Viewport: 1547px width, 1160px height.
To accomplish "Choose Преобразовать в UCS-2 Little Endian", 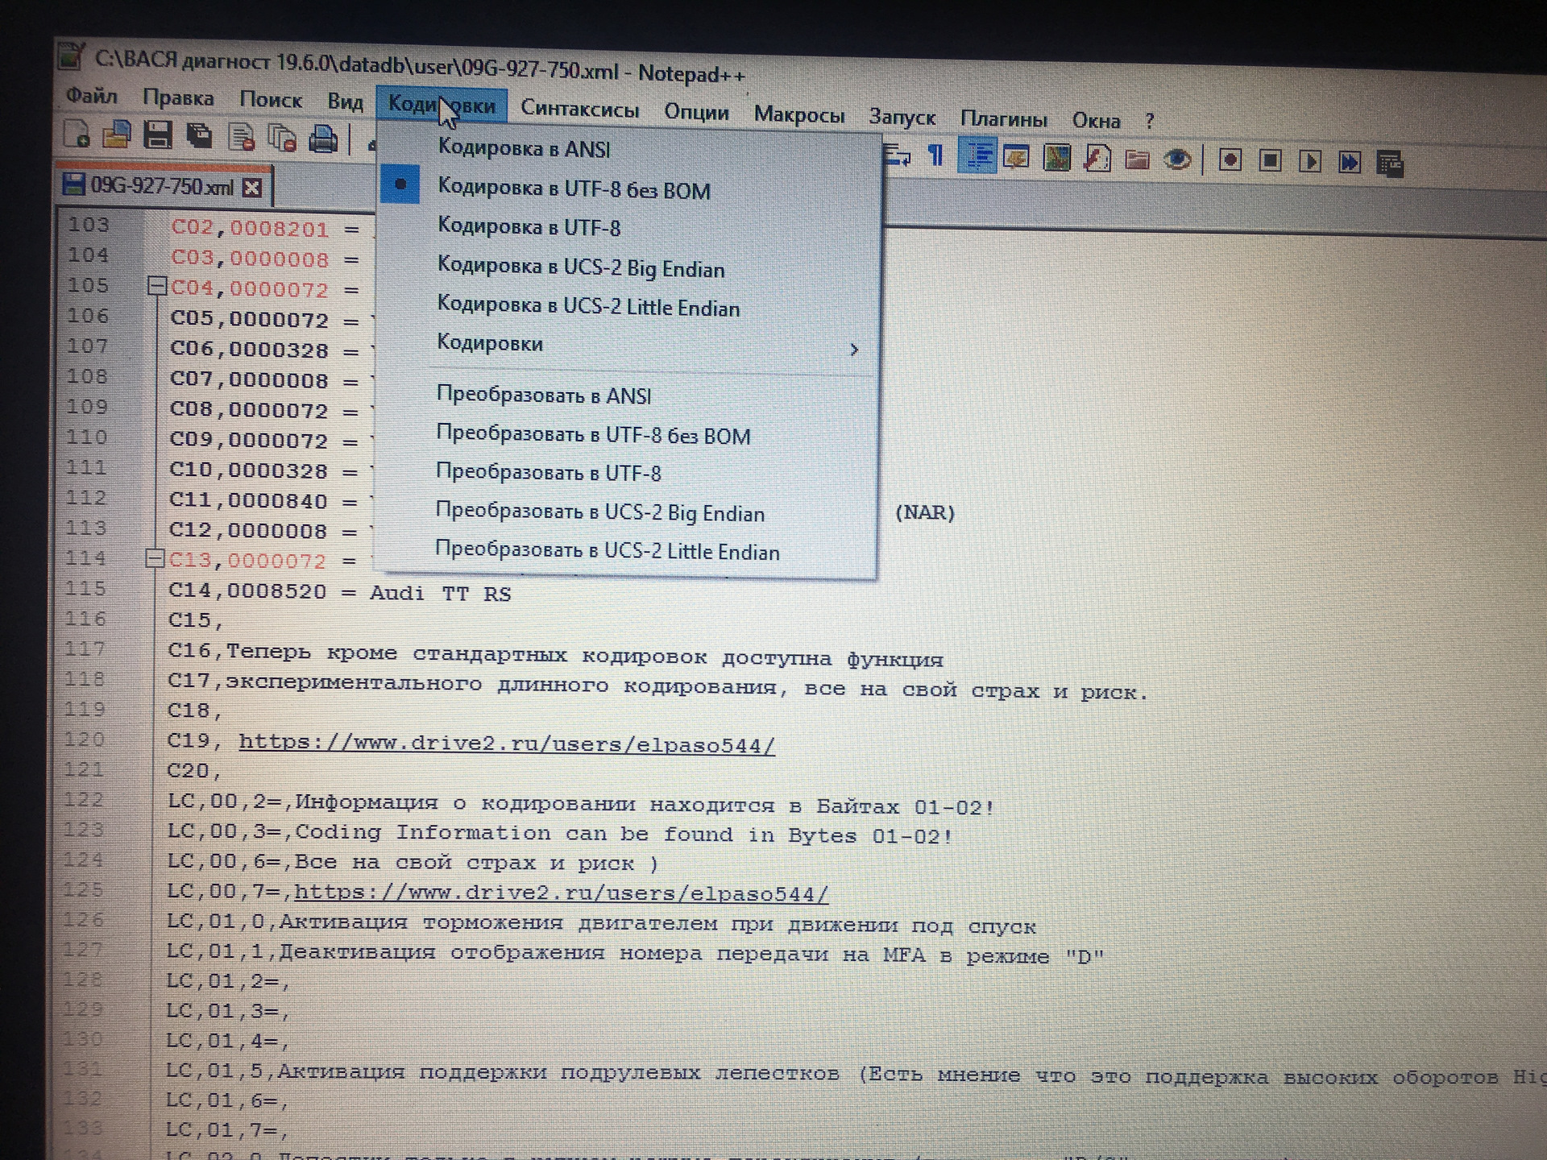I will point(628,551).
